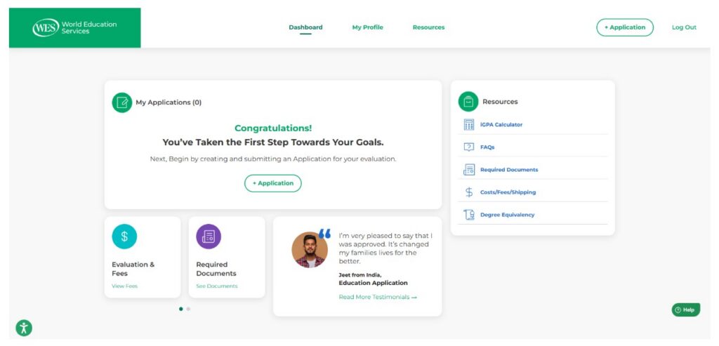The width and height of the screenshot is (719, 346).
Task: Click the Costs/Fees/Shipping dollar icon
Action: pos(469,192)
